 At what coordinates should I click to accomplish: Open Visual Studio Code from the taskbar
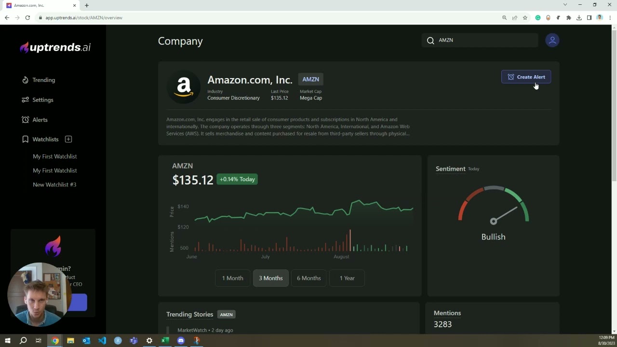pos(102,341)
